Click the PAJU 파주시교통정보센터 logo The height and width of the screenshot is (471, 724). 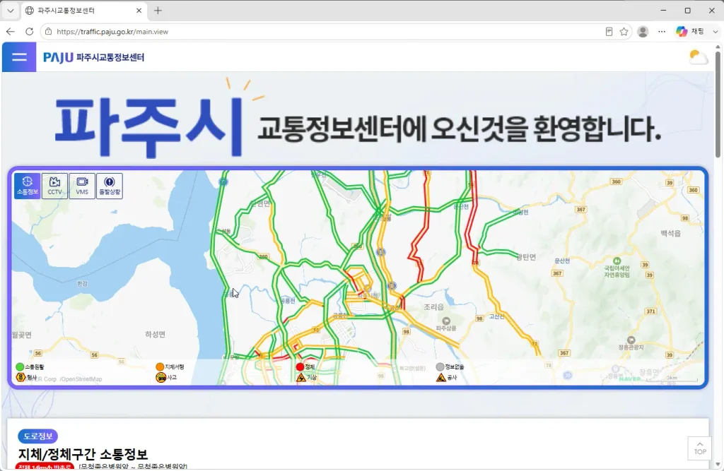point(94,57)
